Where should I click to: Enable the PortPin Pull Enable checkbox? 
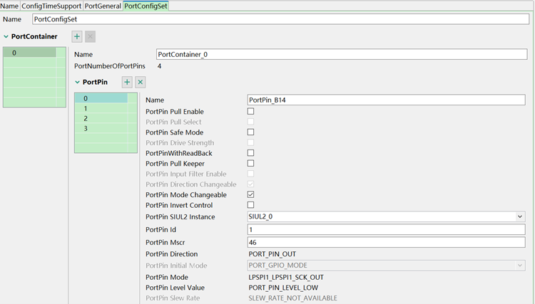click(x=250, y=112)
